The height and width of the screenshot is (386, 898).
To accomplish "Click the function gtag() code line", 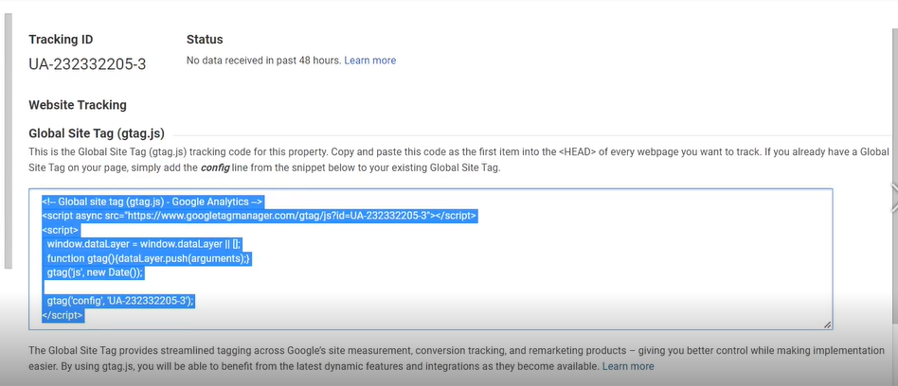I will click(149, 258).
